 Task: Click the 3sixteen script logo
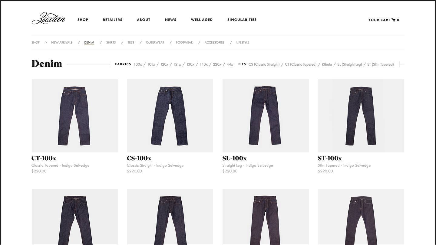coord(48,18)
